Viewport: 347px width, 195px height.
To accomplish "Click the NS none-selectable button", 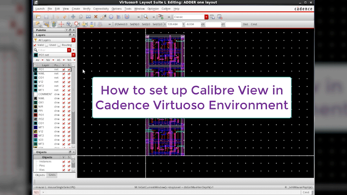I will [x=69, y=60].
